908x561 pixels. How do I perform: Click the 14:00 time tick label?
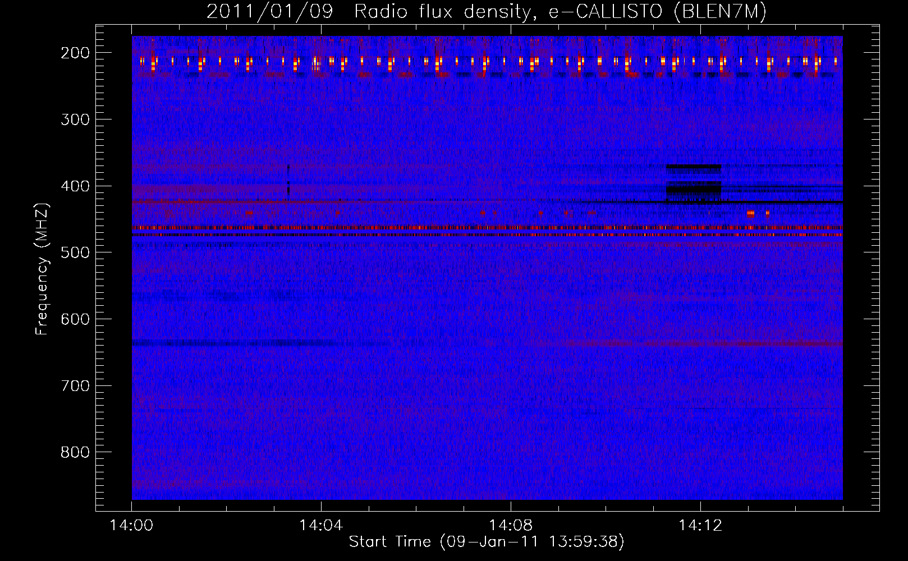tap(131, 526)
